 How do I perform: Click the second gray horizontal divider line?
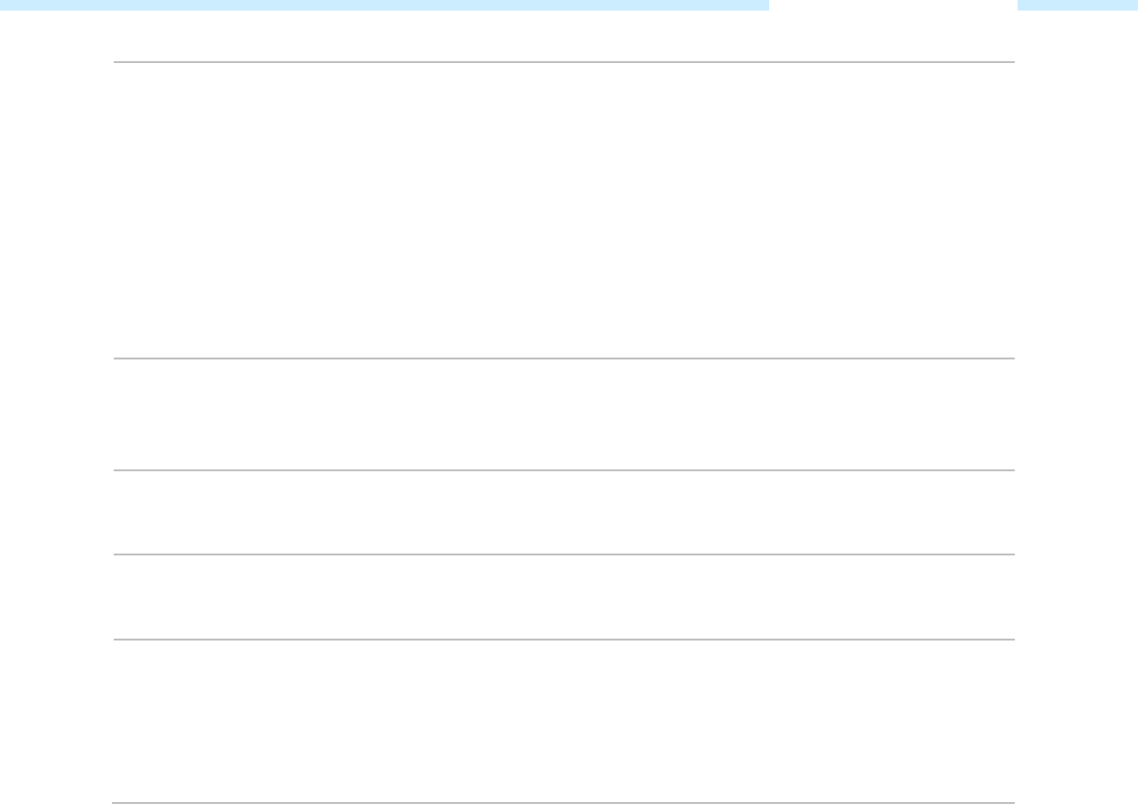pos(564,359)
